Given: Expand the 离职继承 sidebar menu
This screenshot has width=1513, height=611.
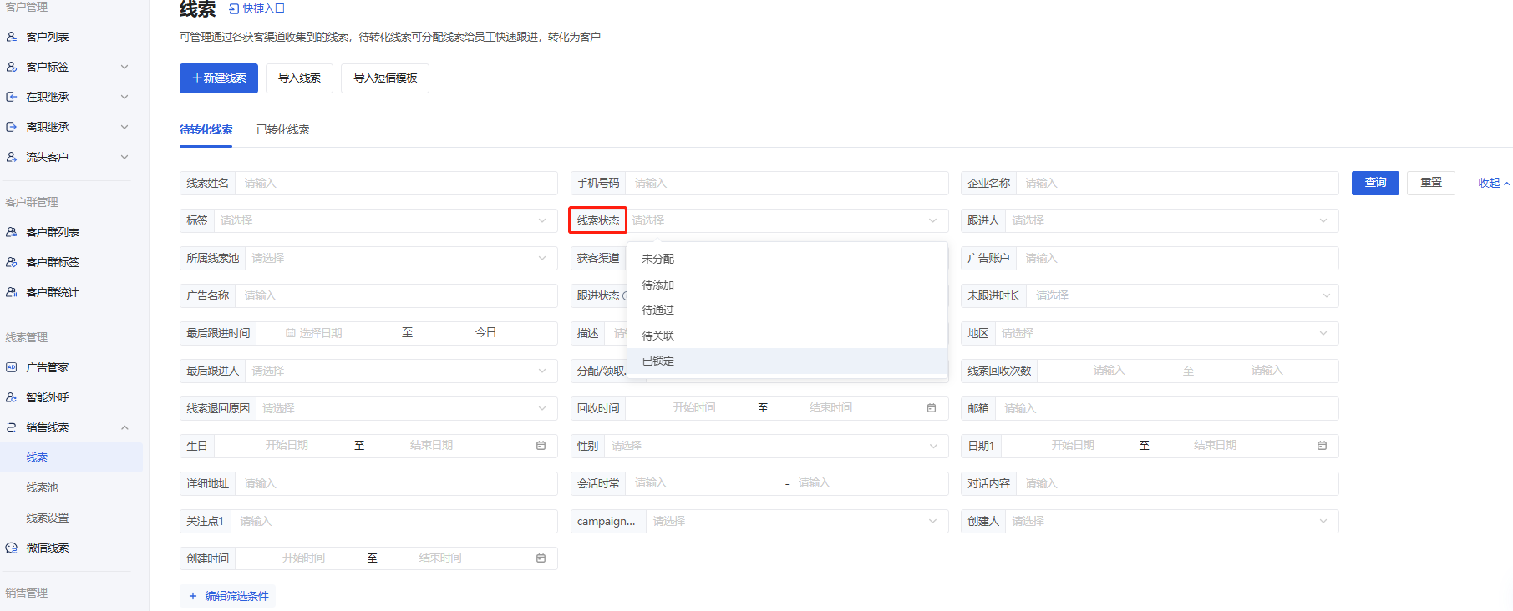Looking at the screenshot, I should click(x=124, y=127).
